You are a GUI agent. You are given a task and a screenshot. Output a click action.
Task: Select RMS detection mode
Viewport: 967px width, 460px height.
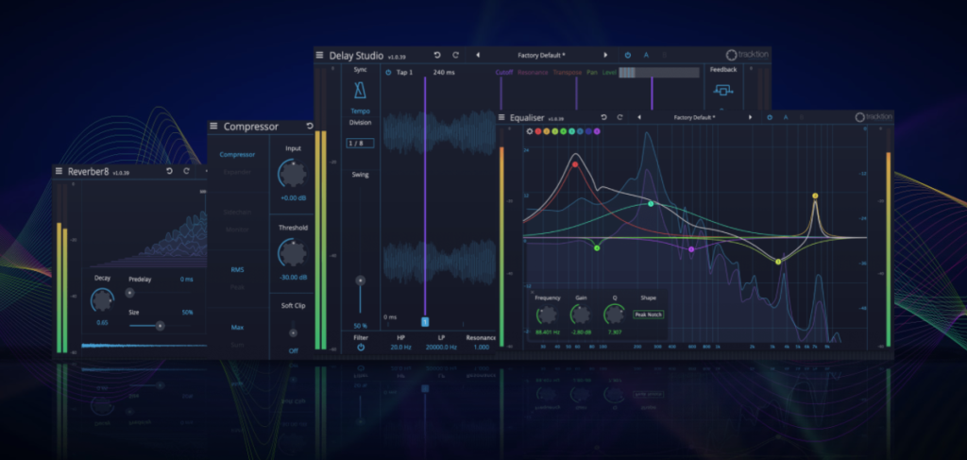click(x=237, y=269)
